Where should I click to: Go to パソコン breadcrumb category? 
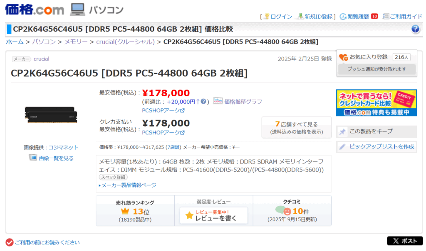(x=44, y=41)
